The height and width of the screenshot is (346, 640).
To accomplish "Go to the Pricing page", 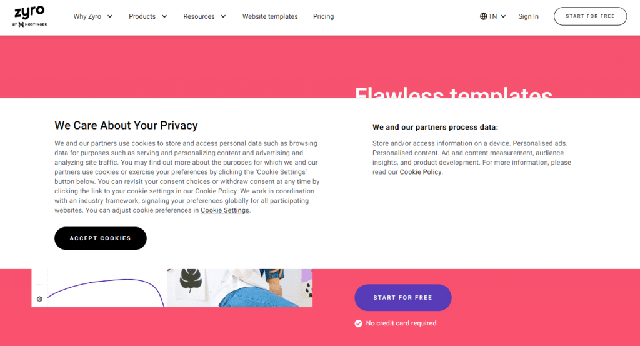I will (x=323, y=16).
